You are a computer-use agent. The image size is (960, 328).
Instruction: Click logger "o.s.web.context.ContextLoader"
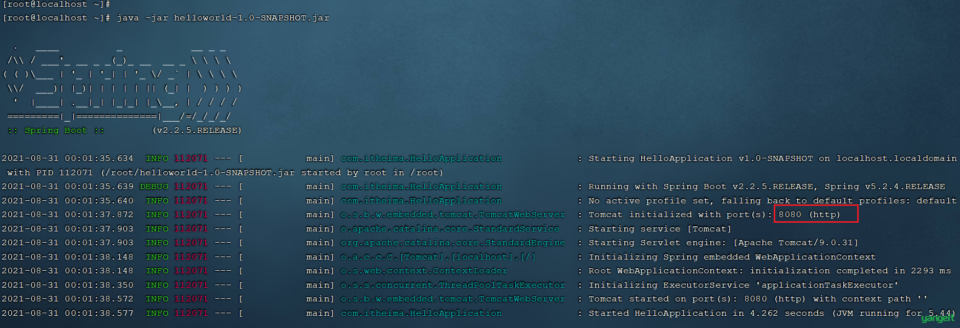424,271
